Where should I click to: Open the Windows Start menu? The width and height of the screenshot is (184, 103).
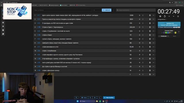pyautogui.click(x=78, y=101)
